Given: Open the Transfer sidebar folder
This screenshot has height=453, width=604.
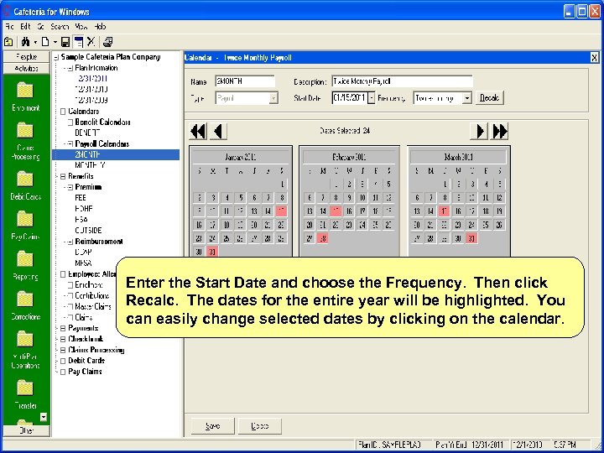Looking at the screenshot, I should point(25,388).
